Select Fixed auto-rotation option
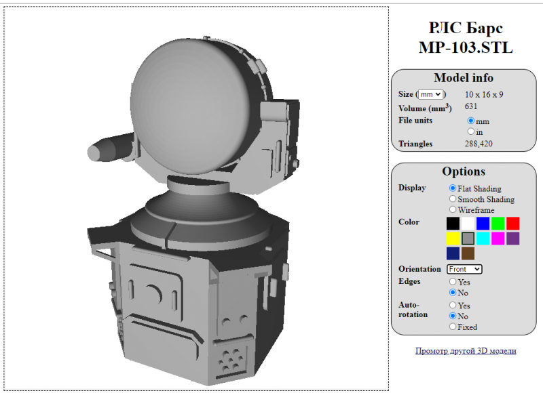 pyautogui.click(x=453, y=327)
